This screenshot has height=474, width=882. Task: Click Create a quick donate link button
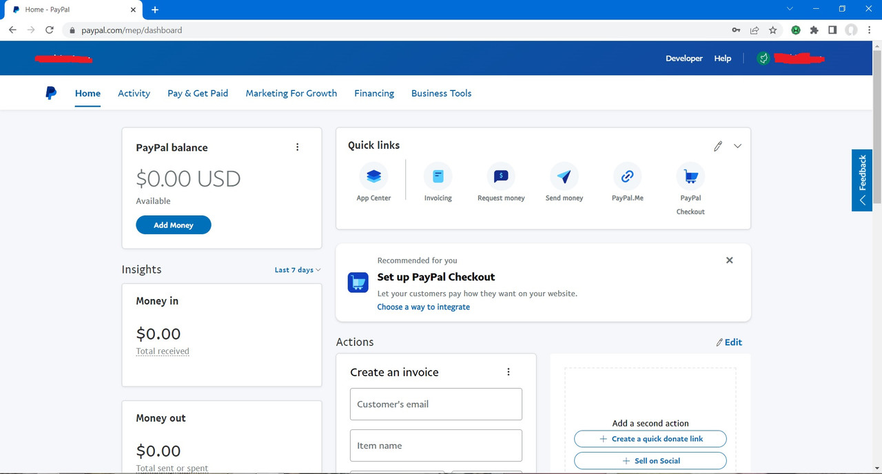pos(650,439)
